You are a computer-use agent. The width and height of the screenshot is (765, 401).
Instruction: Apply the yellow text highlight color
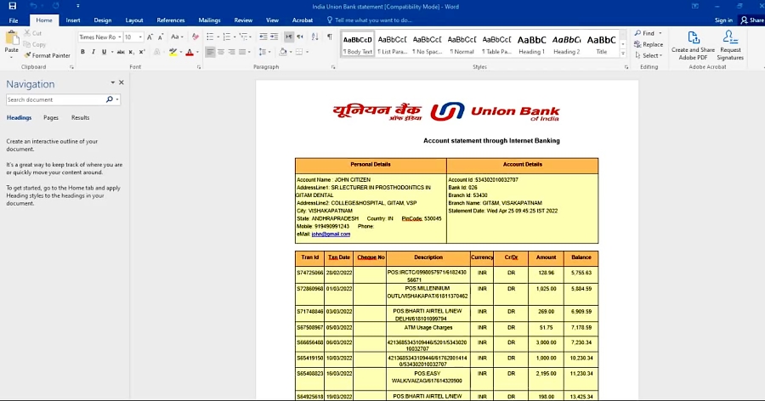tap(173, 52)
